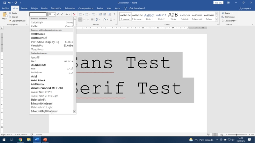Viewport: 255px width, 143px height.
Task: Switch to Web Layout view icon
Action: pyautogui.click(x=222, y=134)
